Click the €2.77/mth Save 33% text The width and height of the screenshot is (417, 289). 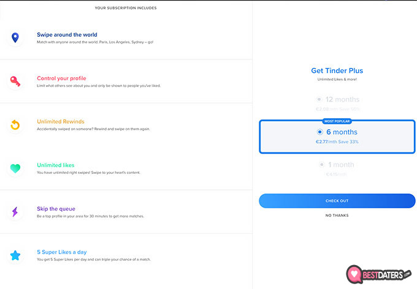point(337,142)
